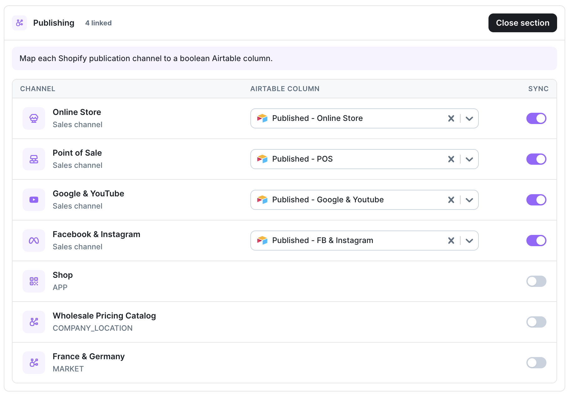Click the Online Store channel name

tap(77, 112)
